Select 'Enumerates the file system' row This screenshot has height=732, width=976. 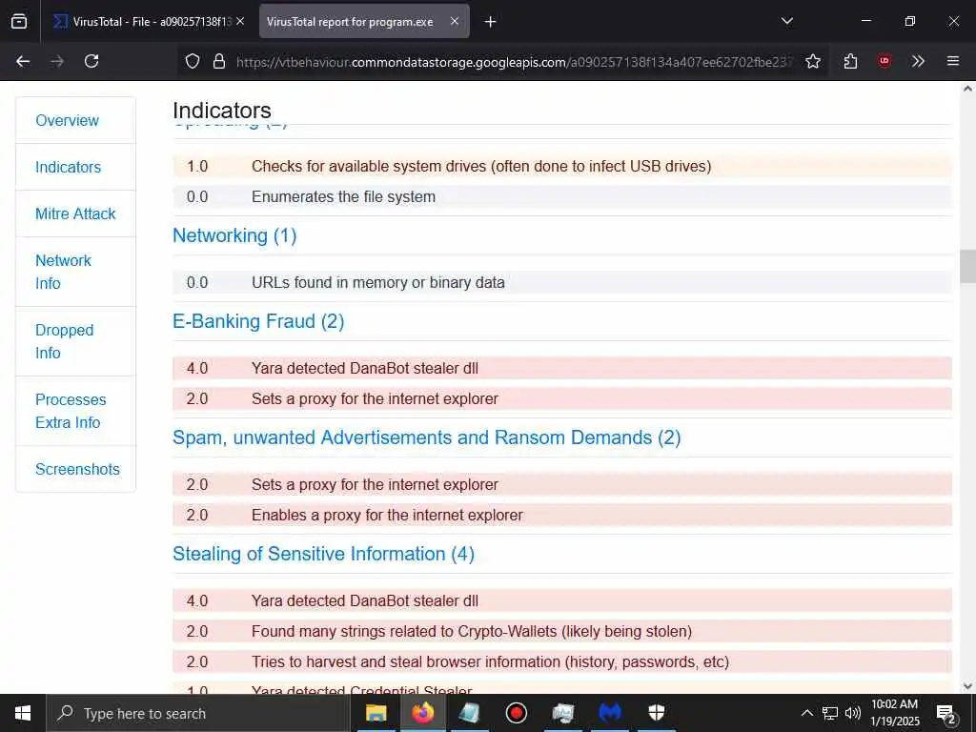(x=562, y=196)
